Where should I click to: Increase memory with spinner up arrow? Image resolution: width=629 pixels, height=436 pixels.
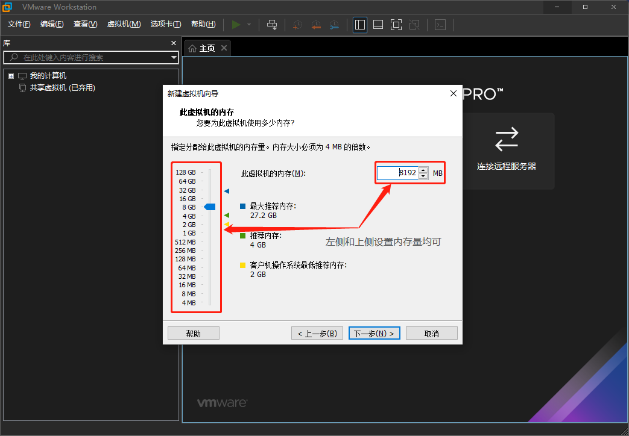click(x=423, y=170)
